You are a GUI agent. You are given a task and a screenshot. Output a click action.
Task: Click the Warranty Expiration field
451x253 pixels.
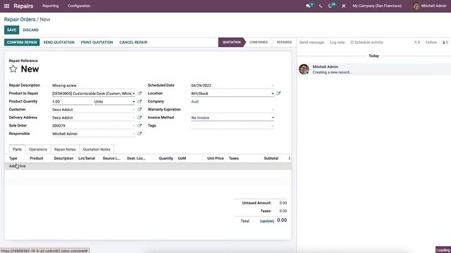(x=233, y=110)
